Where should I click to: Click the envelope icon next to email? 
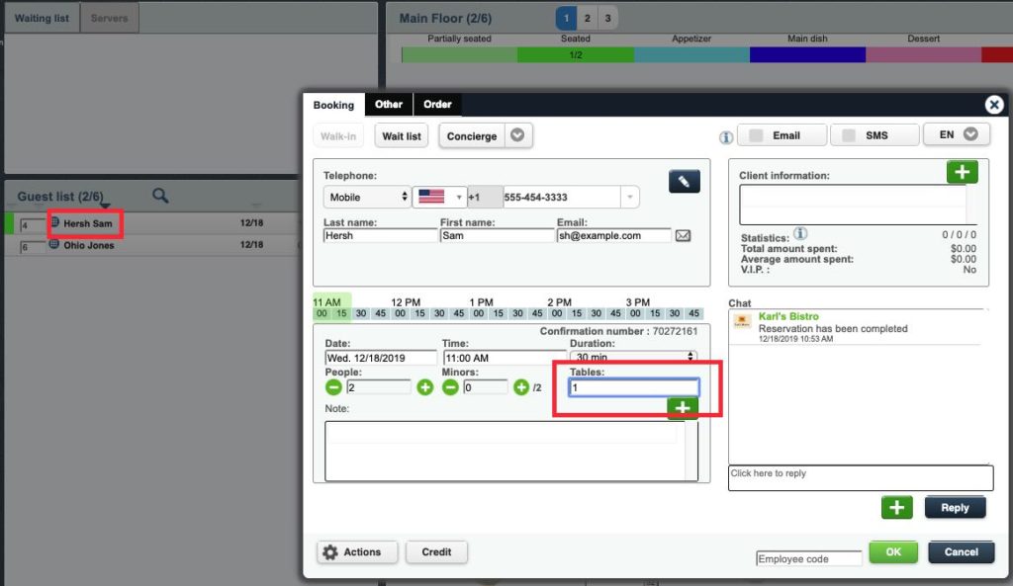pos(683,236)
